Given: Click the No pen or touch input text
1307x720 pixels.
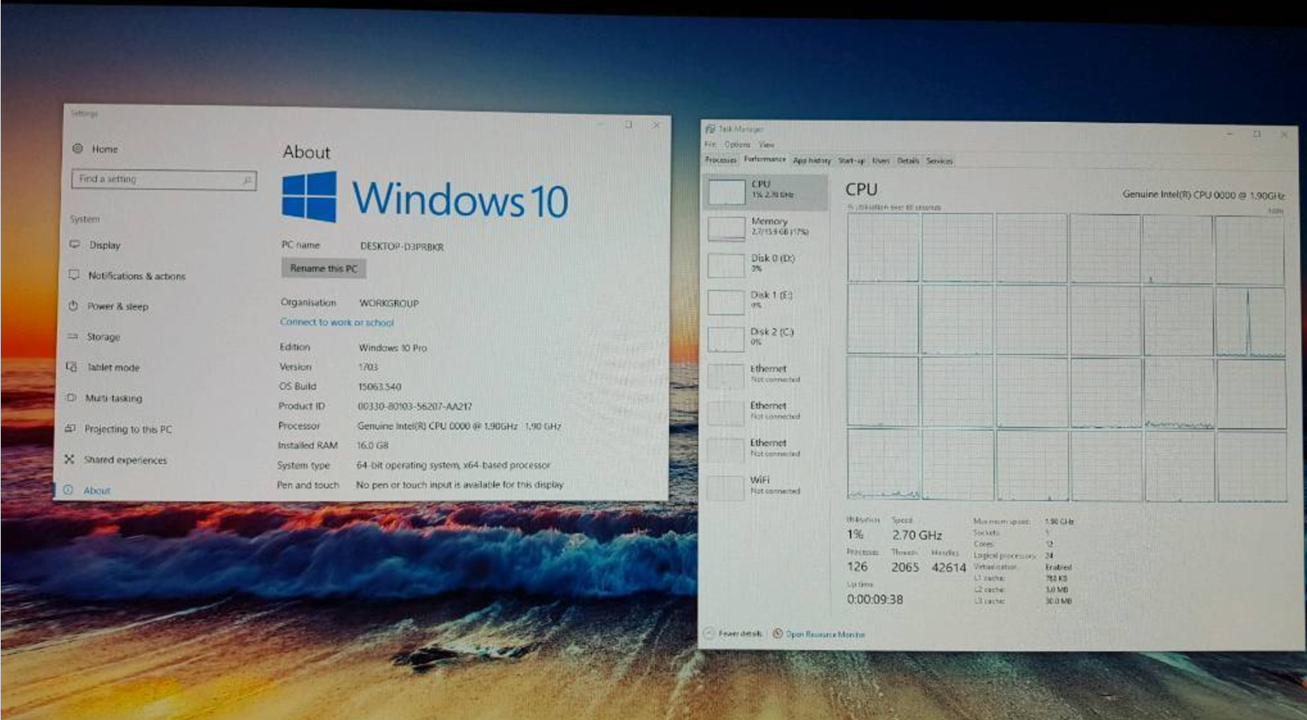Looking at the screenshot, I should tap(460, 484).
